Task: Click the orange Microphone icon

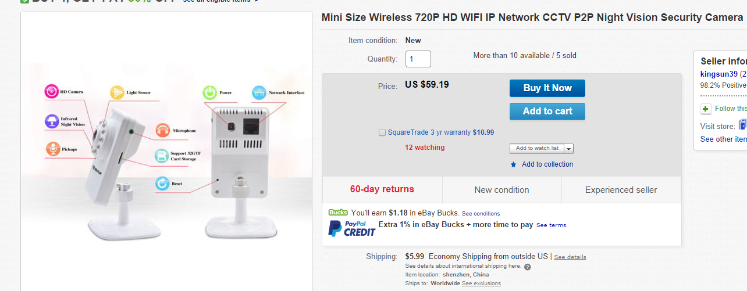Action: pos(162,131)
